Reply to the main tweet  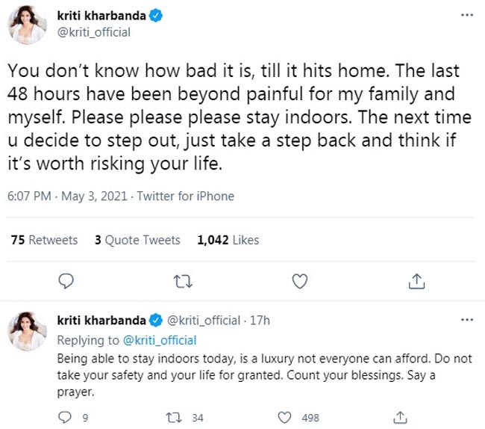(x=66, y=281)
